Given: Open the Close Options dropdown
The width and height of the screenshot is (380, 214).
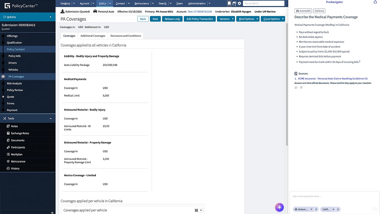Looking at the screenshot, I should 273,19.
